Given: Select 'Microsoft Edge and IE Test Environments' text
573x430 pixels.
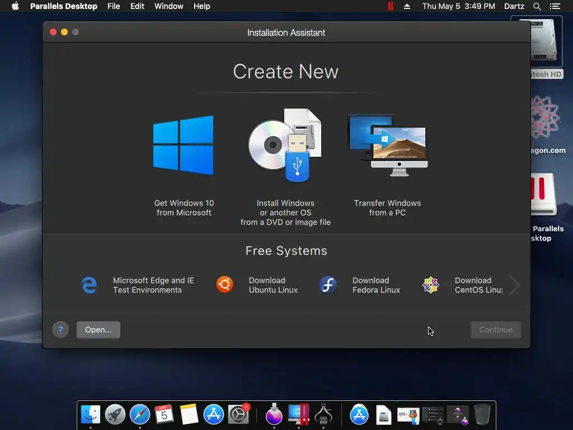Looking at the screenshot, I should 153,285.
